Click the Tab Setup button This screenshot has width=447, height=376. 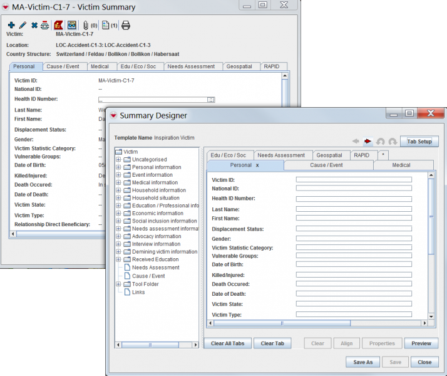click(x=419, y=142)
